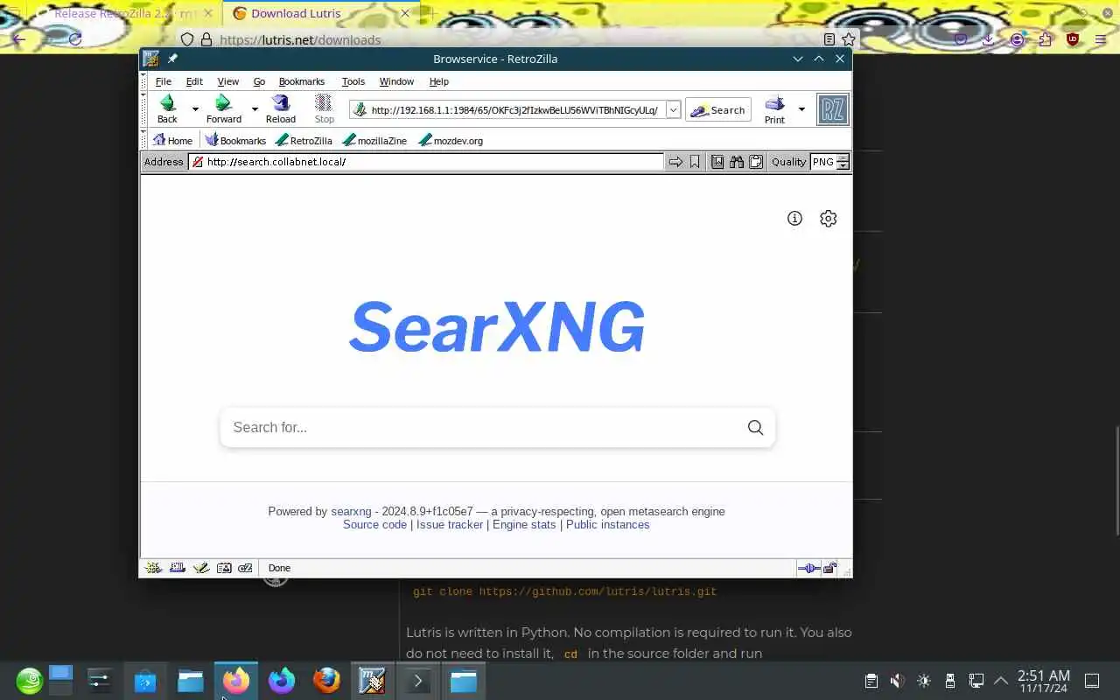This screenshot has width=1120, height=700.
Task: Open the Source code link
Action: [x=374, y=524]
